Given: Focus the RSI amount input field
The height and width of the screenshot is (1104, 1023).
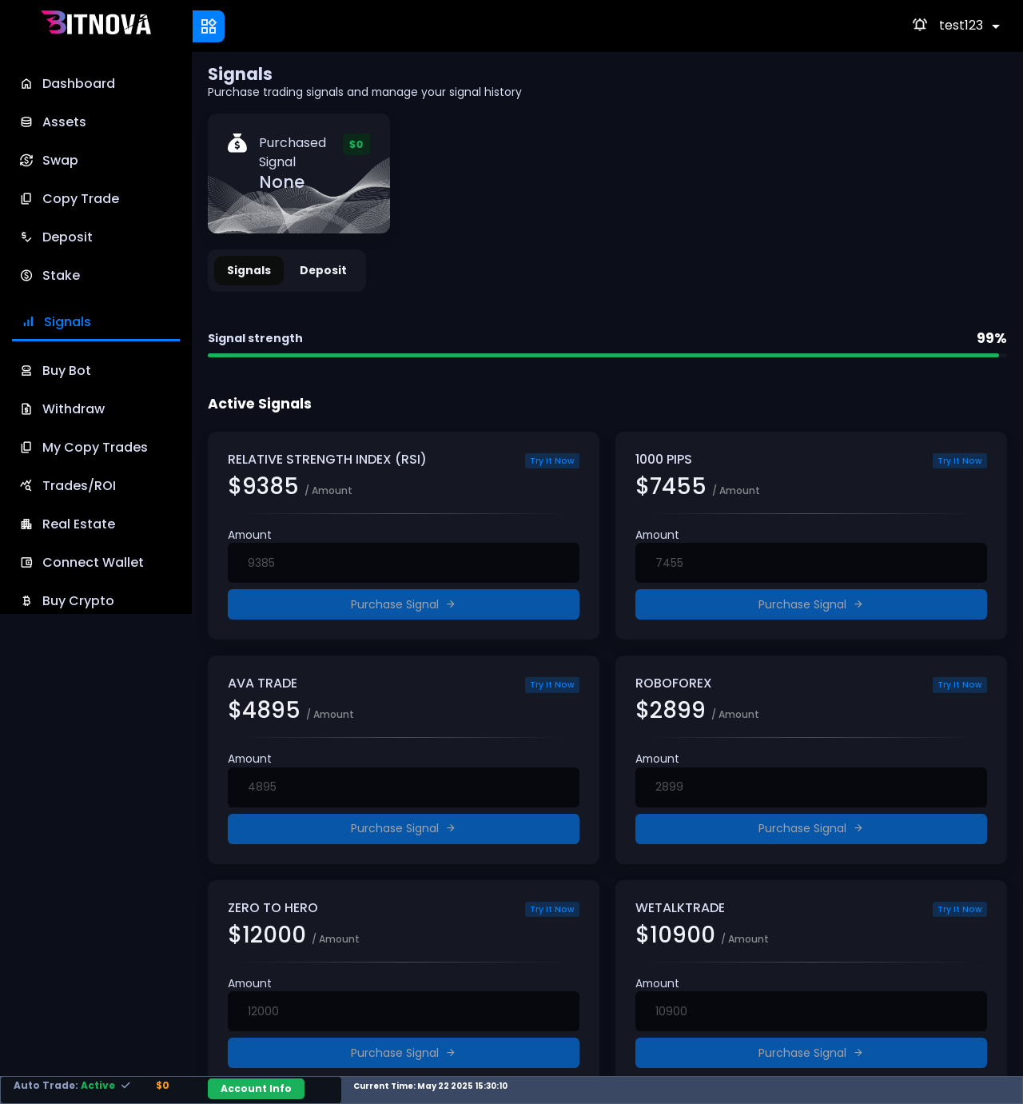Looking at the screenshot, I should pos(404,563).
